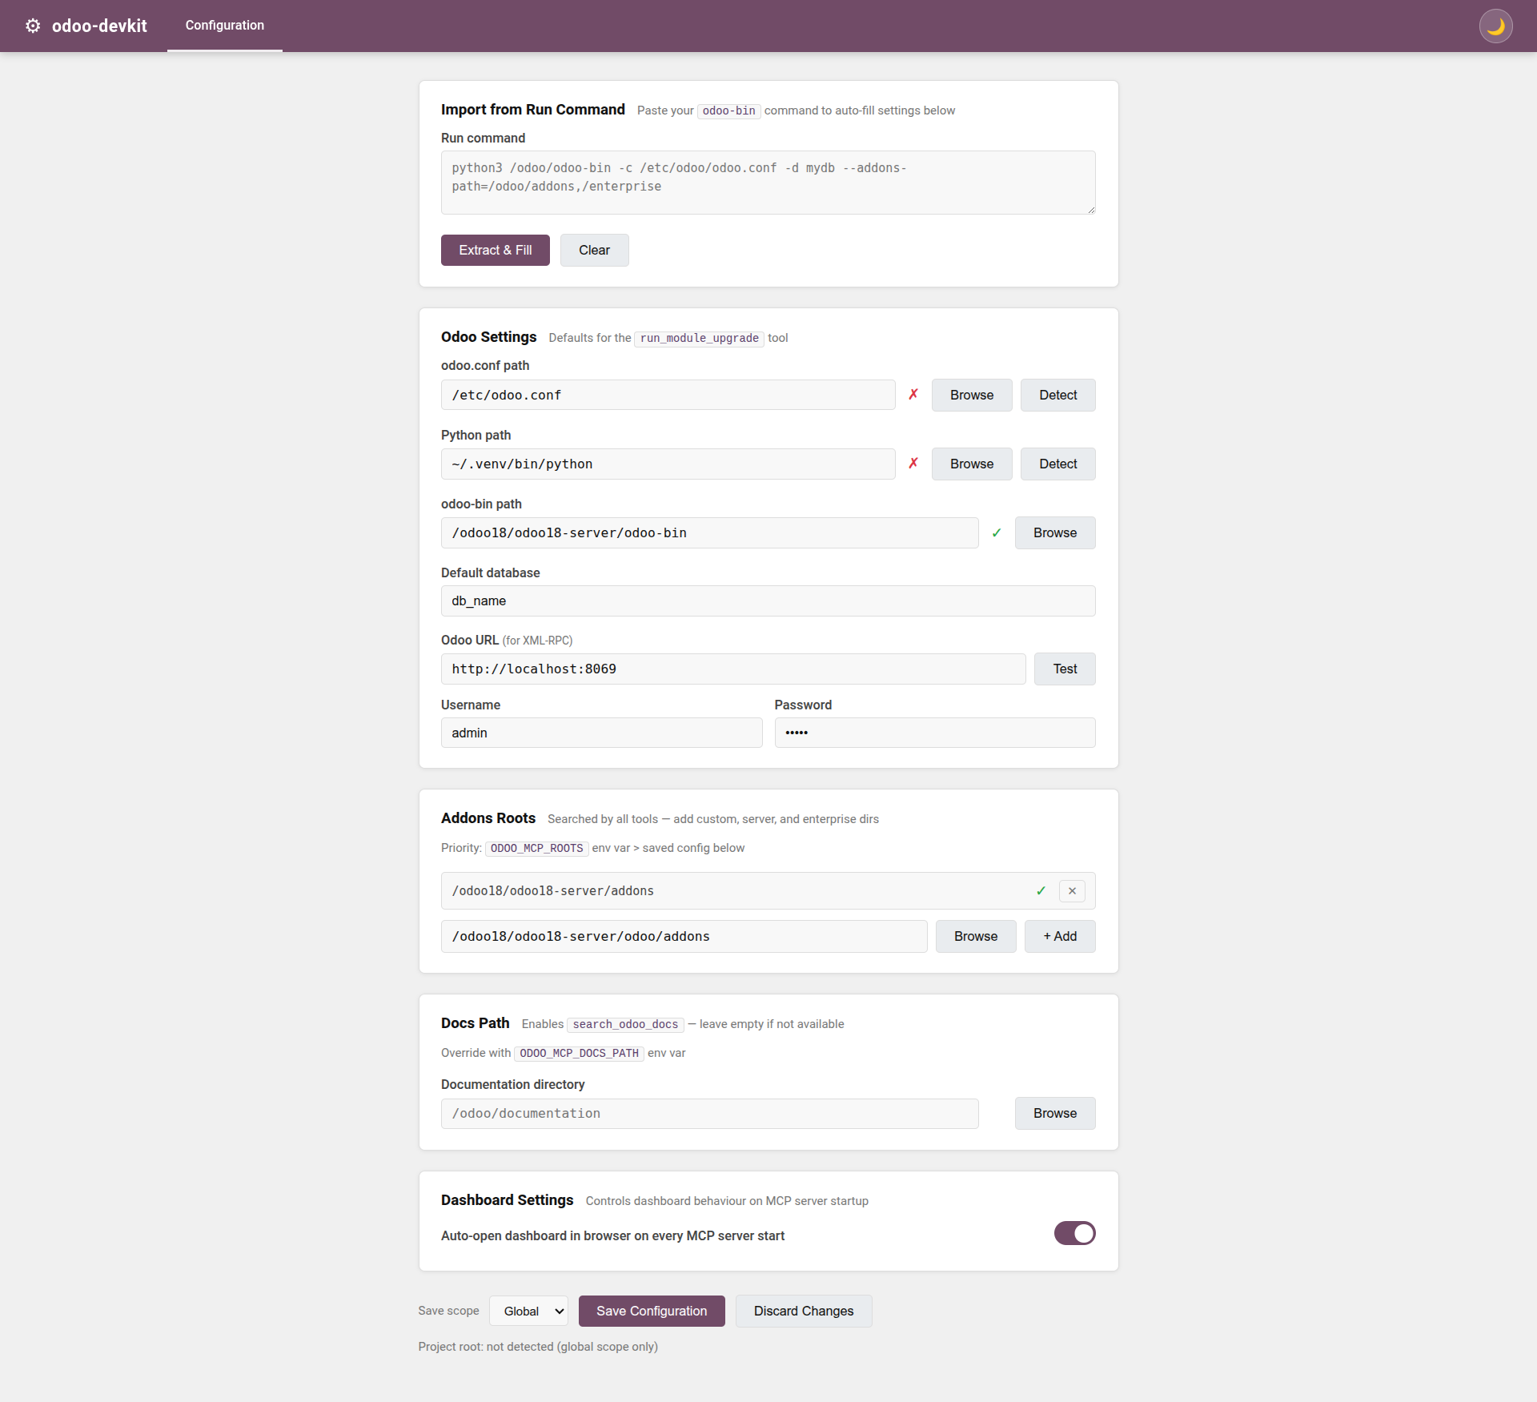The width and height of the screenshot is (1537, 1402).
Task: Click the Documentation directory field
Action: 709,1113
